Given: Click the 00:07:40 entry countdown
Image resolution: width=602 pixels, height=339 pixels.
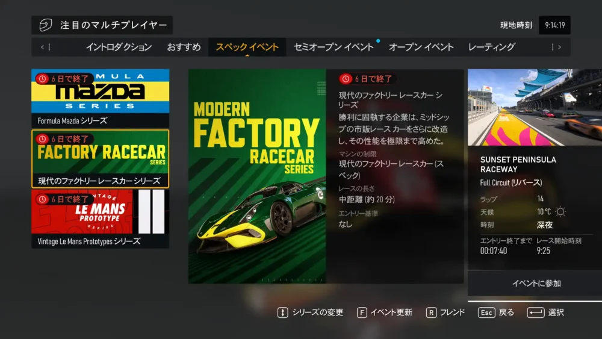Looking at the screenshot, I should click(494, 250).
